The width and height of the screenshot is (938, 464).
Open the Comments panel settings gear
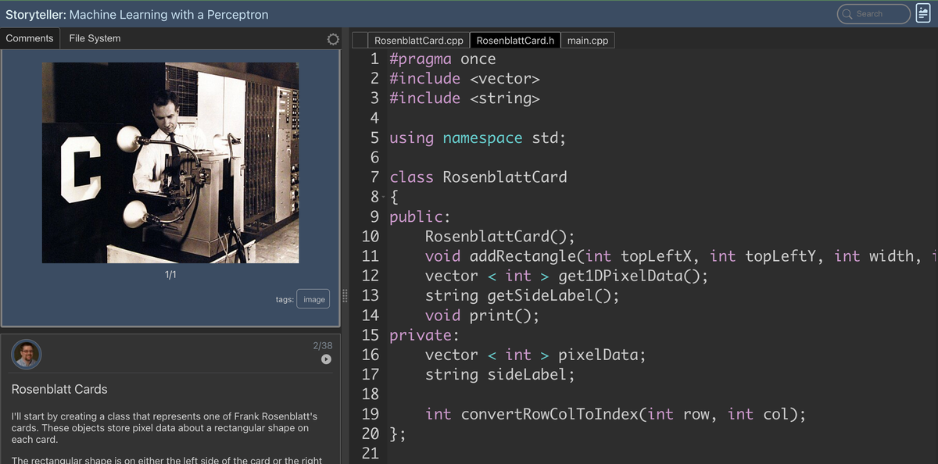pos(332,37)
